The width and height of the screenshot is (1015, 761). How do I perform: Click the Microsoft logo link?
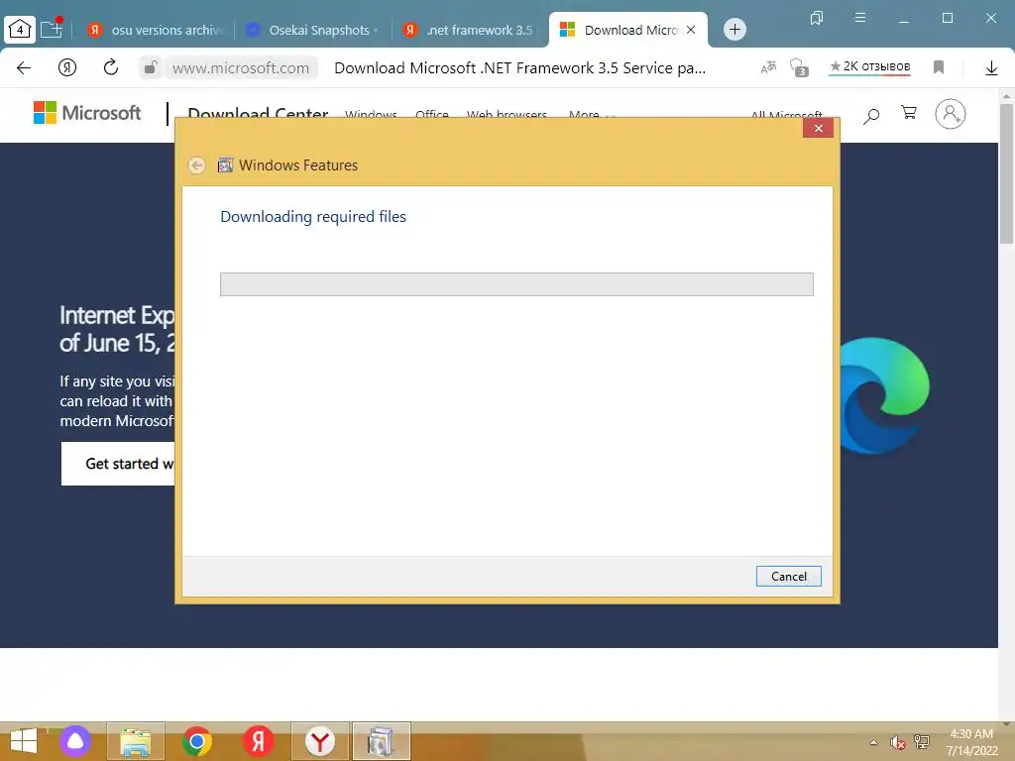87,113
